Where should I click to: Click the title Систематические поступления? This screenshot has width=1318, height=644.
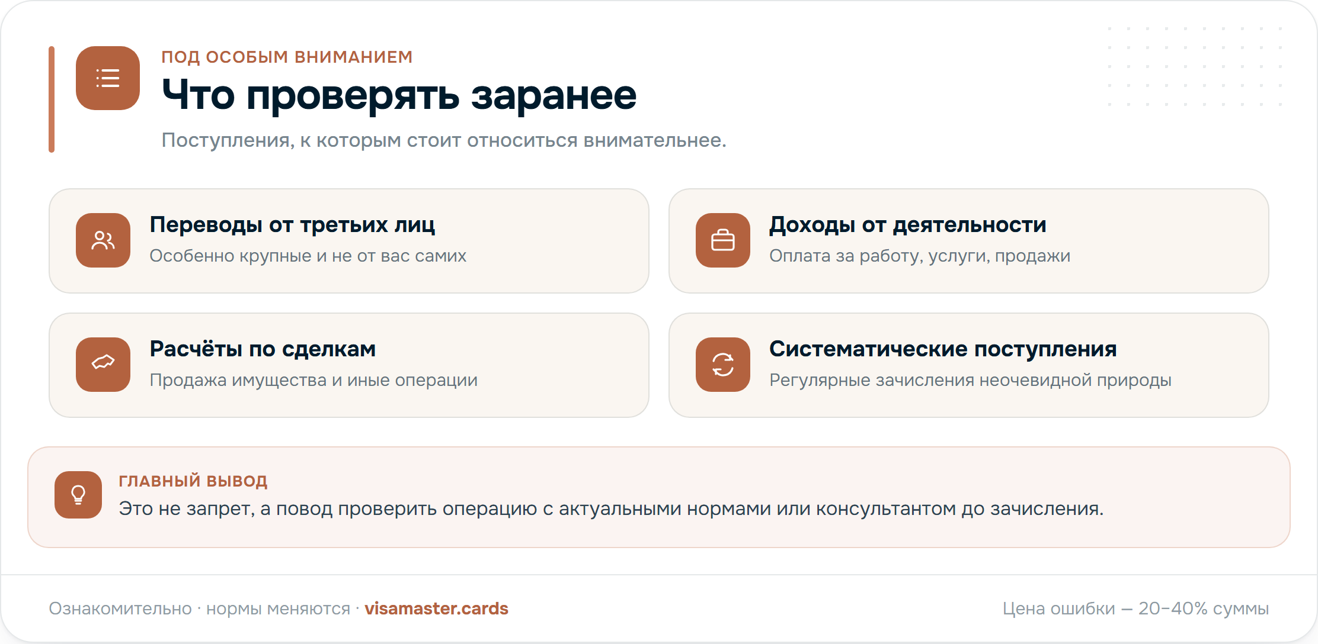[943, 349]
